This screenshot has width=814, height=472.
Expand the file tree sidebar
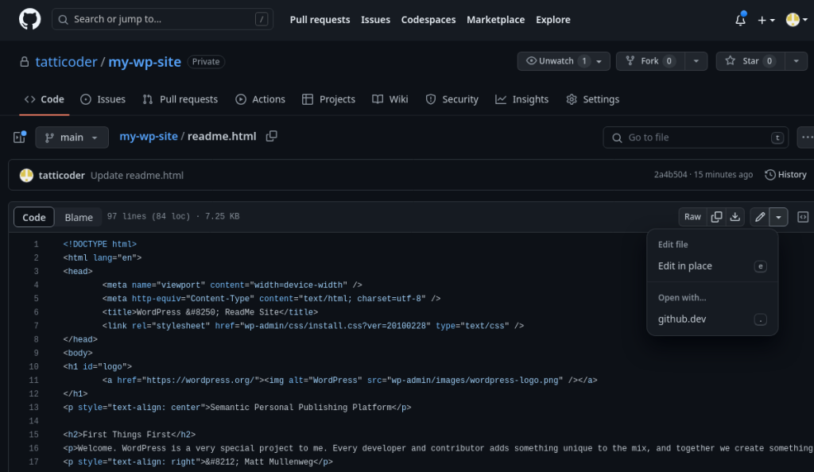(x=19, y=137)
